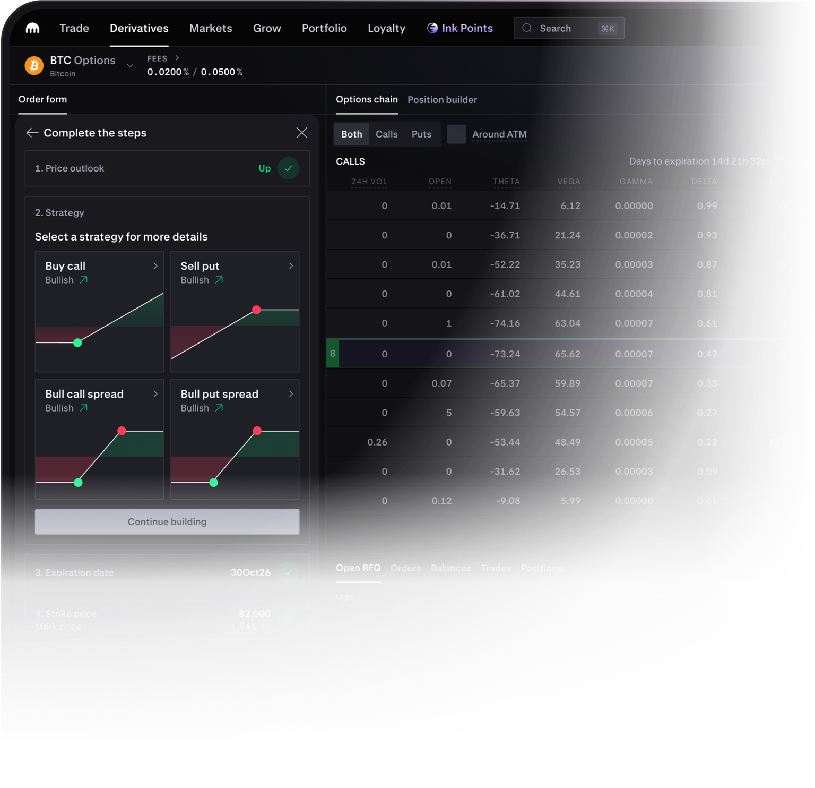Click the 24H volume value 0.26

click(377, 442)
